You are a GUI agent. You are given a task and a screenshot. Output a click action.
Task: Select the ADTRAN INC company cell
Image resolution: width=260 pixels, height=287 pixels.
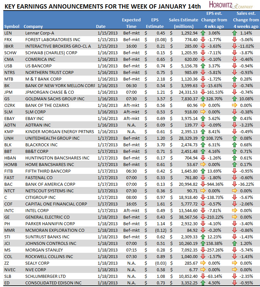[38, 125]
